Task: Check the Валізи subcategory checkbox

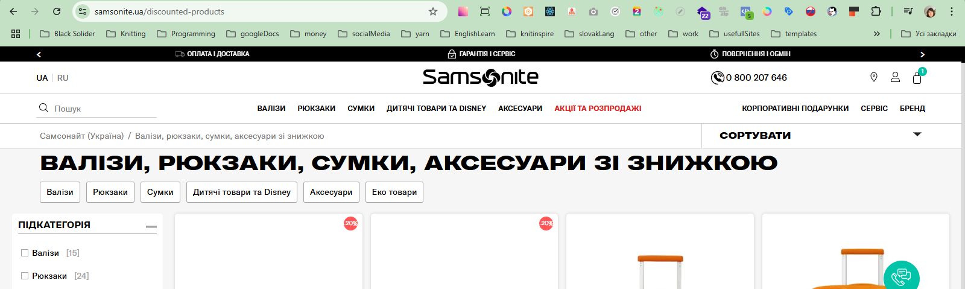Action: pyautogui.click(x=25, y=253)
